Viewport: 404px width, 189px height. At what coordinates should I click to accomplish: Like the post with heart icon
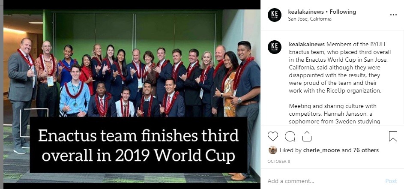tap(273, 136)
